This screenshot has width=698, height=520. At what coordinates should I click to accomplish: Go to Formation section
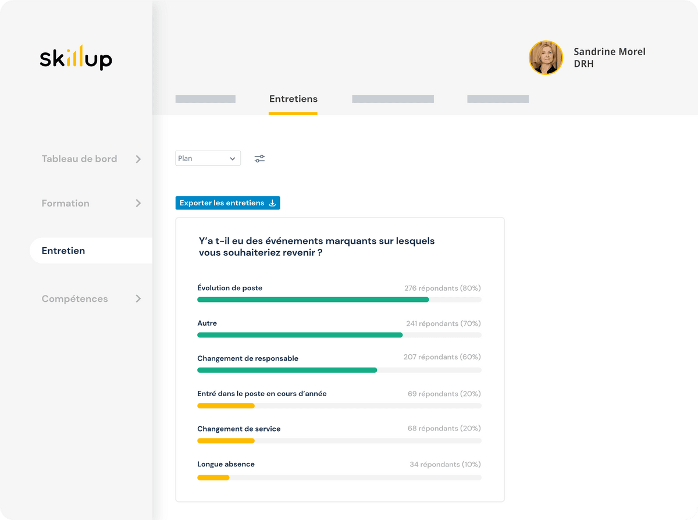pos(65,203)
